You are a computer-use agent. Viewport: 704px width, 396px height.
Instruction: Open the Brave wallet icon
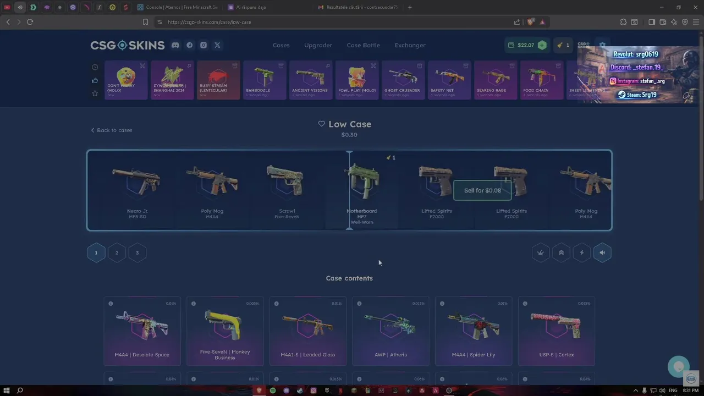(663, 22)
